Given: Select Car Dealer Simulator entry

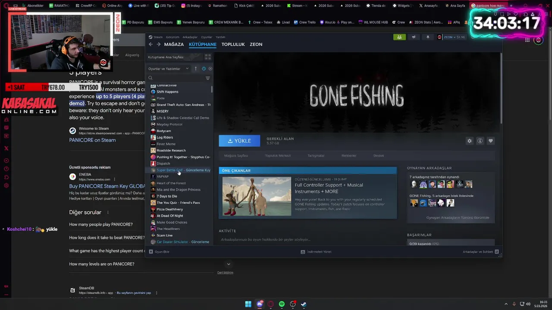Looking at the screenshot, I should 180,242.
